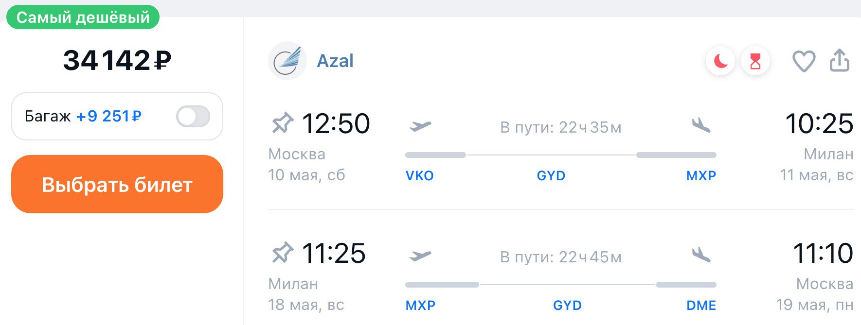Click landing plane icon on outbound flight
Screen dimensions: 861x325
click(701, 125)
